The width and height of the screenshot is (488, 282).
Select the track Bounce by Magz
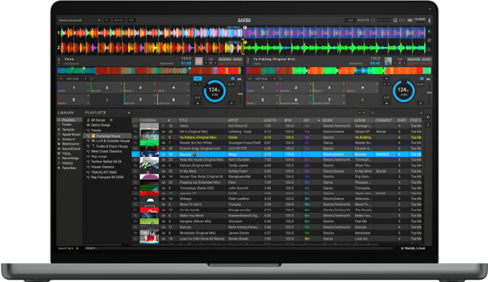pyautogui.click(x=277, y=154)
